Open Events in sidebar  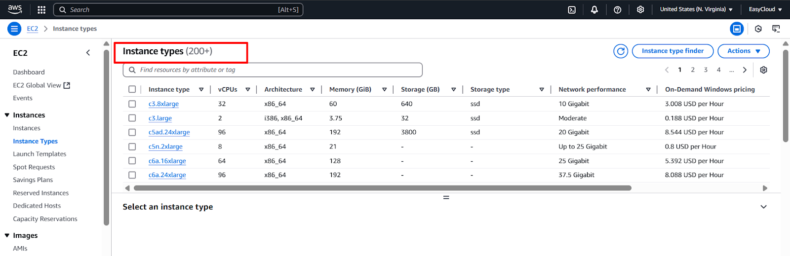pyautogui.click(x=23, y=98)
